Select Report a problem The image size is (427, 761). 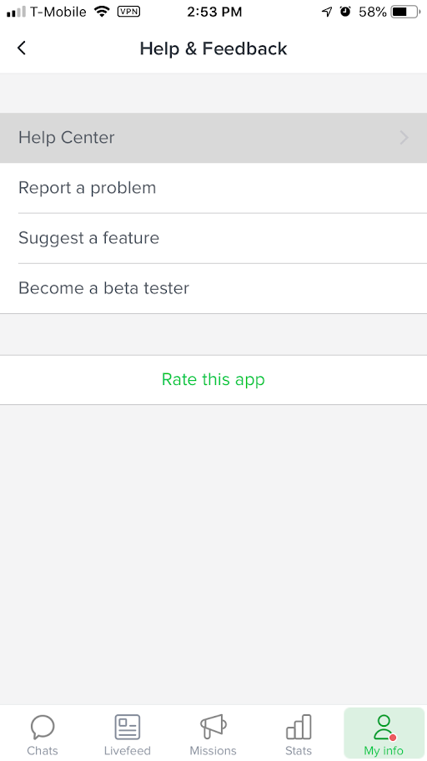(213, 188)
